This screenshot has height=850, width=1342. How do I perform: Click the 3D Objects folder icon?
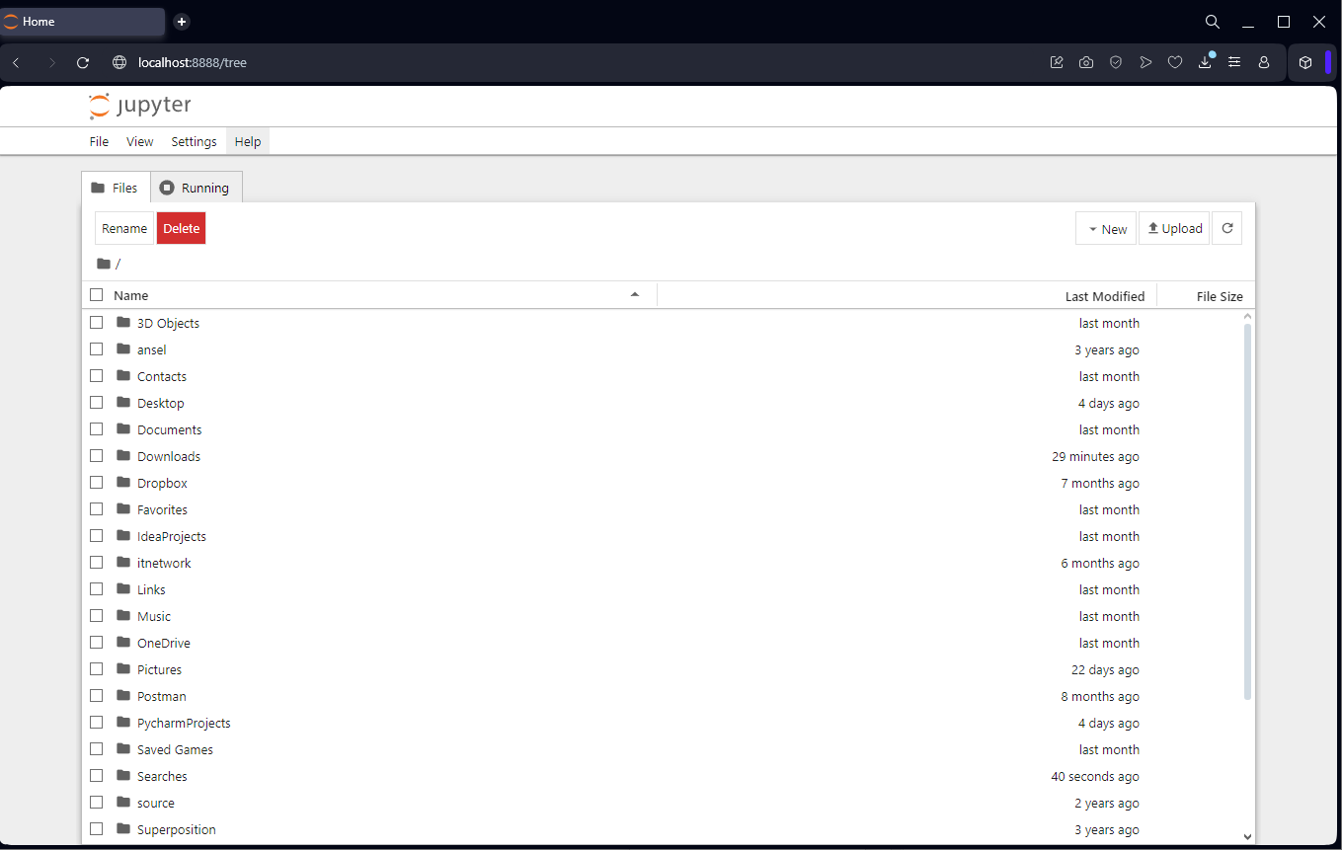point(123,322)
